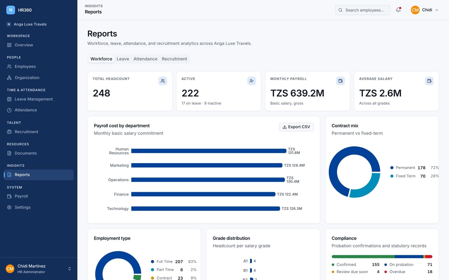Screen dimensions: 449x280
Task: Open the Recruitment sidebar page
Action: click(x=39, y=132)
